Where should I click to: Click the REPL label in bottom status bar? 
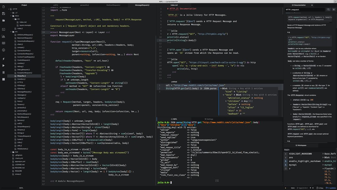click(x=21, y=188)
